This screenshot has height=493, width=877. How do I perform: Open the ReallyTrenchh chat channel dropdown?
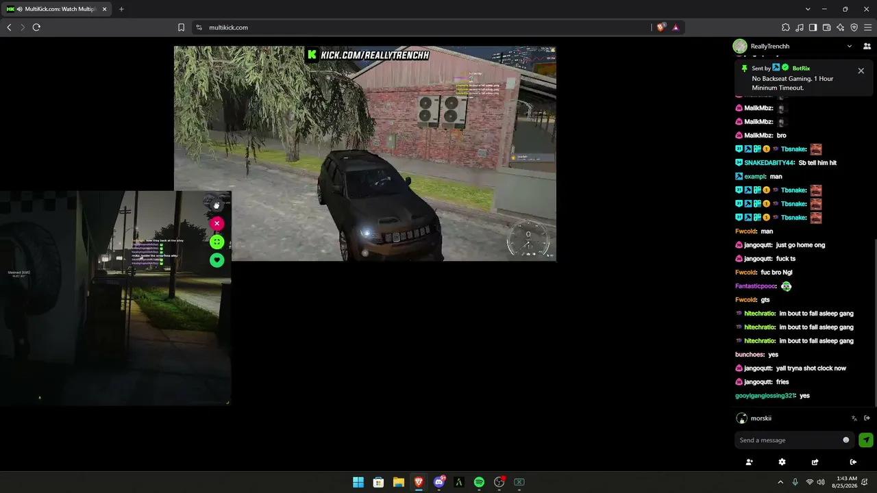[850, 47]
